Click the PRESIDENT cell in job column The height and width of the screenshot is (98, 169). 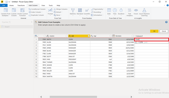[79, 59]
